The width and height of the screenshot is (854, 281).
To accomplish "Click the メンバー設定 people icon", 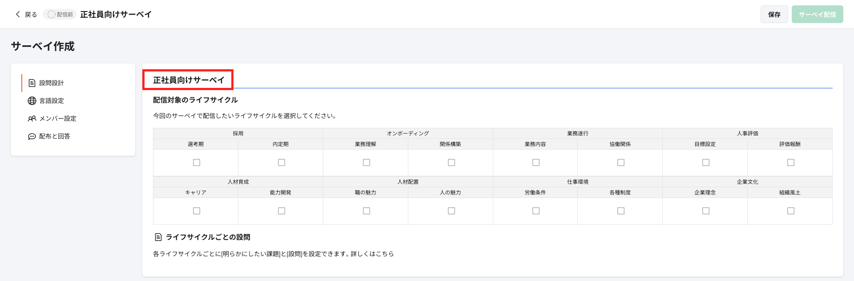I will click(32, 119).
